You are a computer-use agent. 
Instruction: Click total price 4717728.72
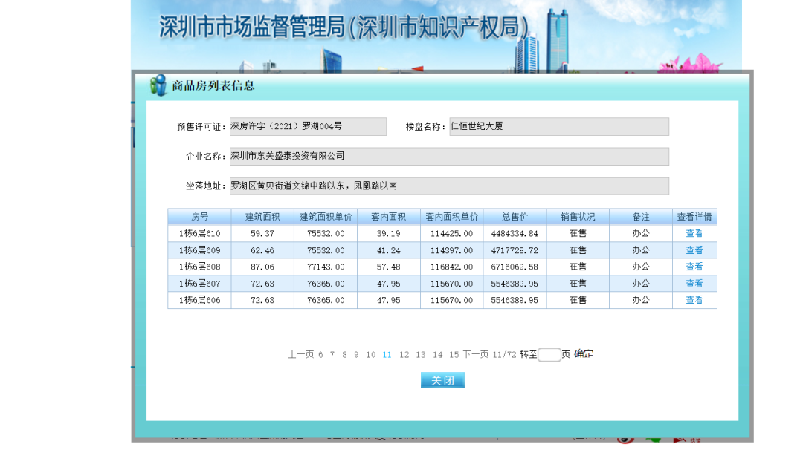point(515,250)
